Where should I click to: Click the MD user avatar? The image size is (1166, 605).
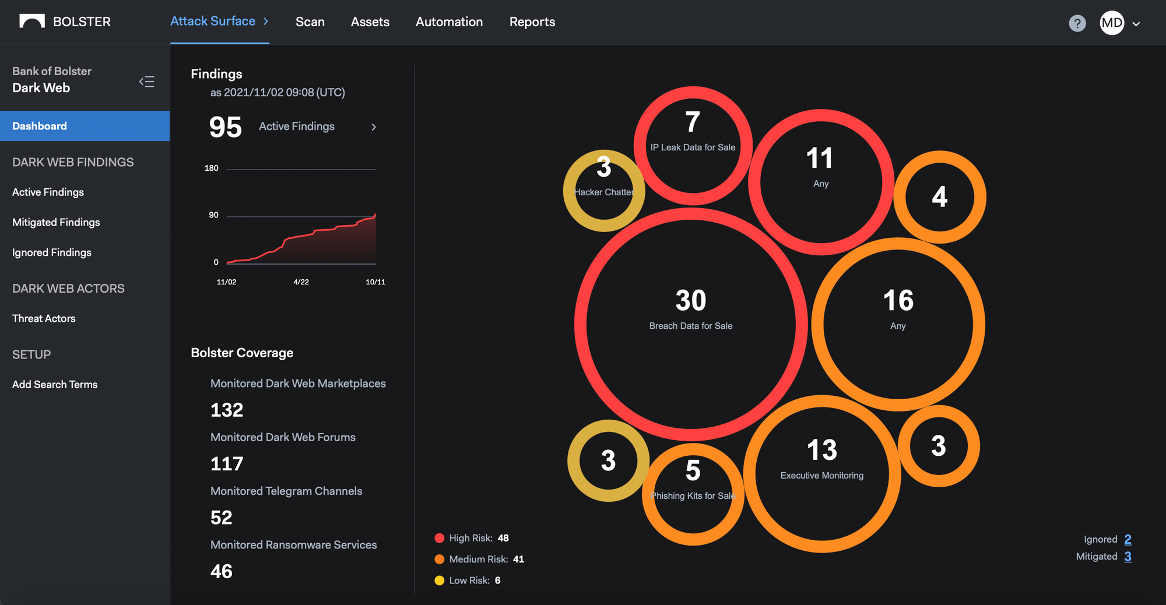pos(1112,23)
